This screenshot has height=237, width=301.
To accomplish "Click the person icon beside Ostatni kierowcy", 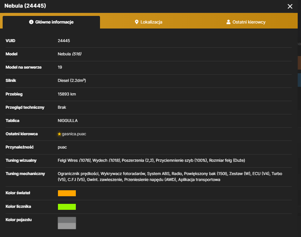I will click(x=228, y=22).
